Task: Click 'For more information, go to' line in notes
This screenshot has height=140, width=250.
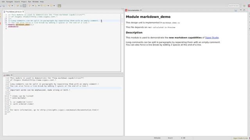Action: coord(53,110)
